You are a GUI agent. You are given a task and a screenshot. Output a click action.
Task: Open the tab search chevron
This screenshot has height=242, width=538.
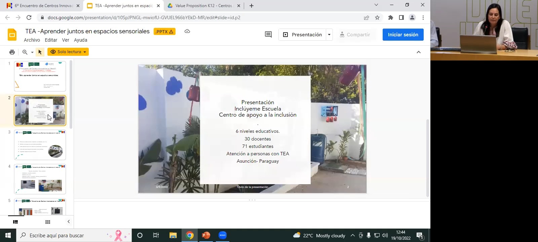376,5
